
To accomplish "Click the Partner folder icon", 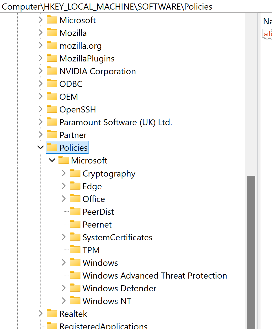I will (x=52, y=134).
